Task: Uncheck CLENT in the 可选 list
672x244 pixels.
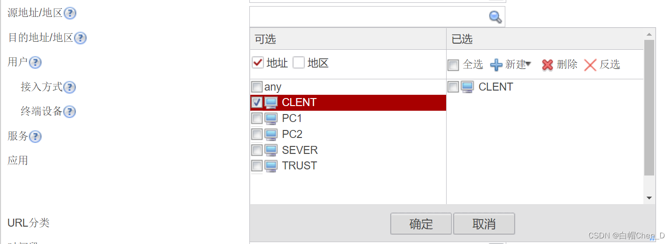Action: (257, 103)
